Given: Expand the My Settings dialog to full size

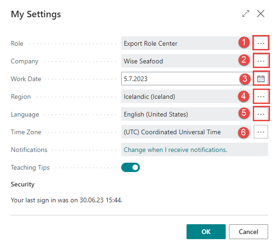Looking at the screenshot, I should (x=246, y=14).
